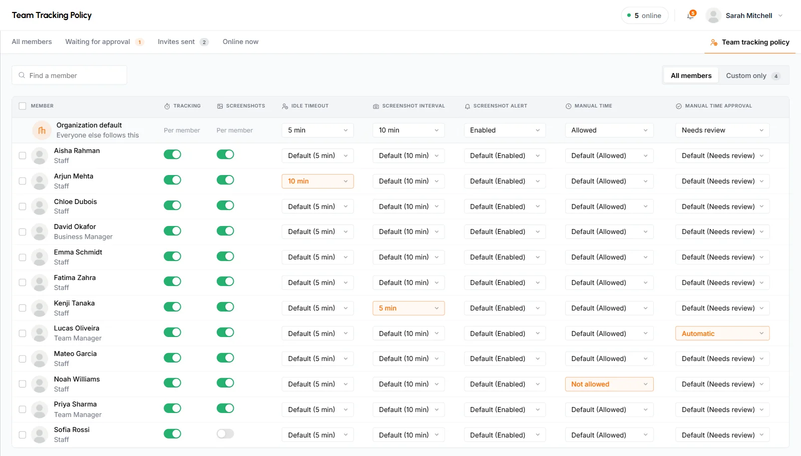Click the Idle Timeout column icon
Screen dimensions: 801x456
point(285,106)
